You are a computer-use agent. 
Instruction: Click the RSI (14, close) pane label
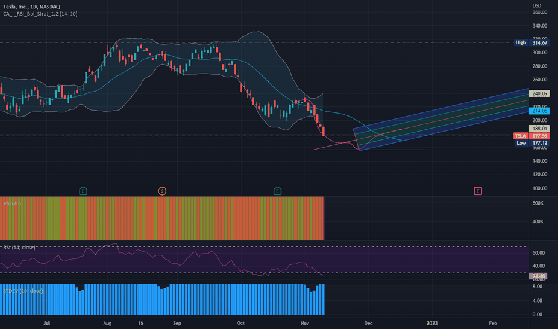point(19,247)
